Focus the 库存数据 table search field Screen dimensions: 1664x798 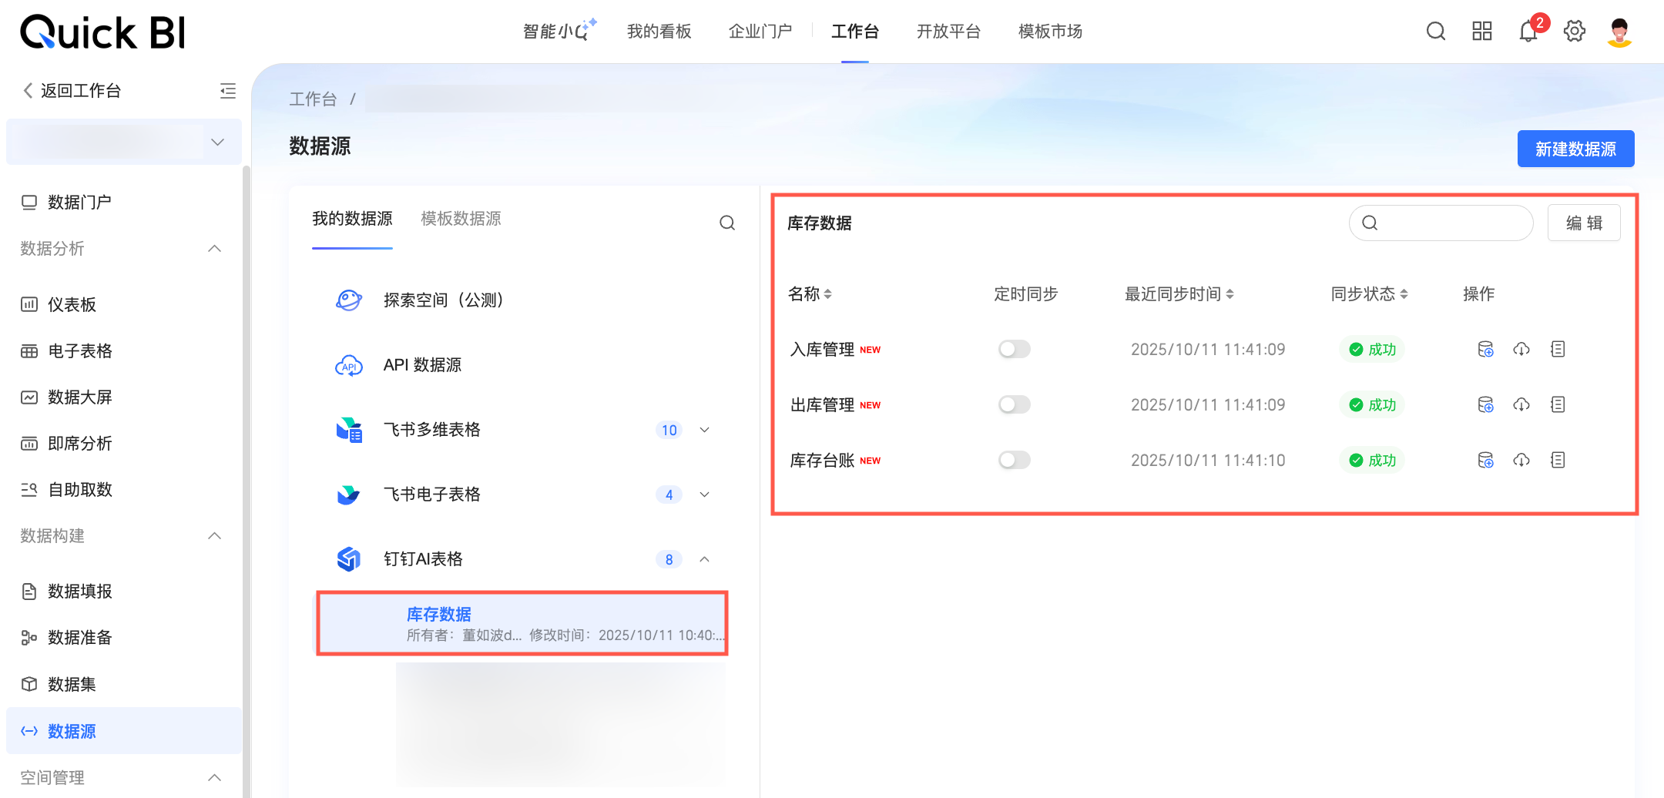pos(1441,223)
